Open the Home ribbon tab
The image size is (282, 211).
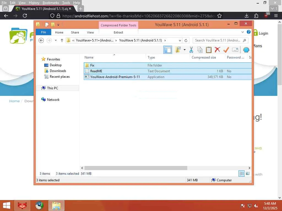click(x=59, y=32)
